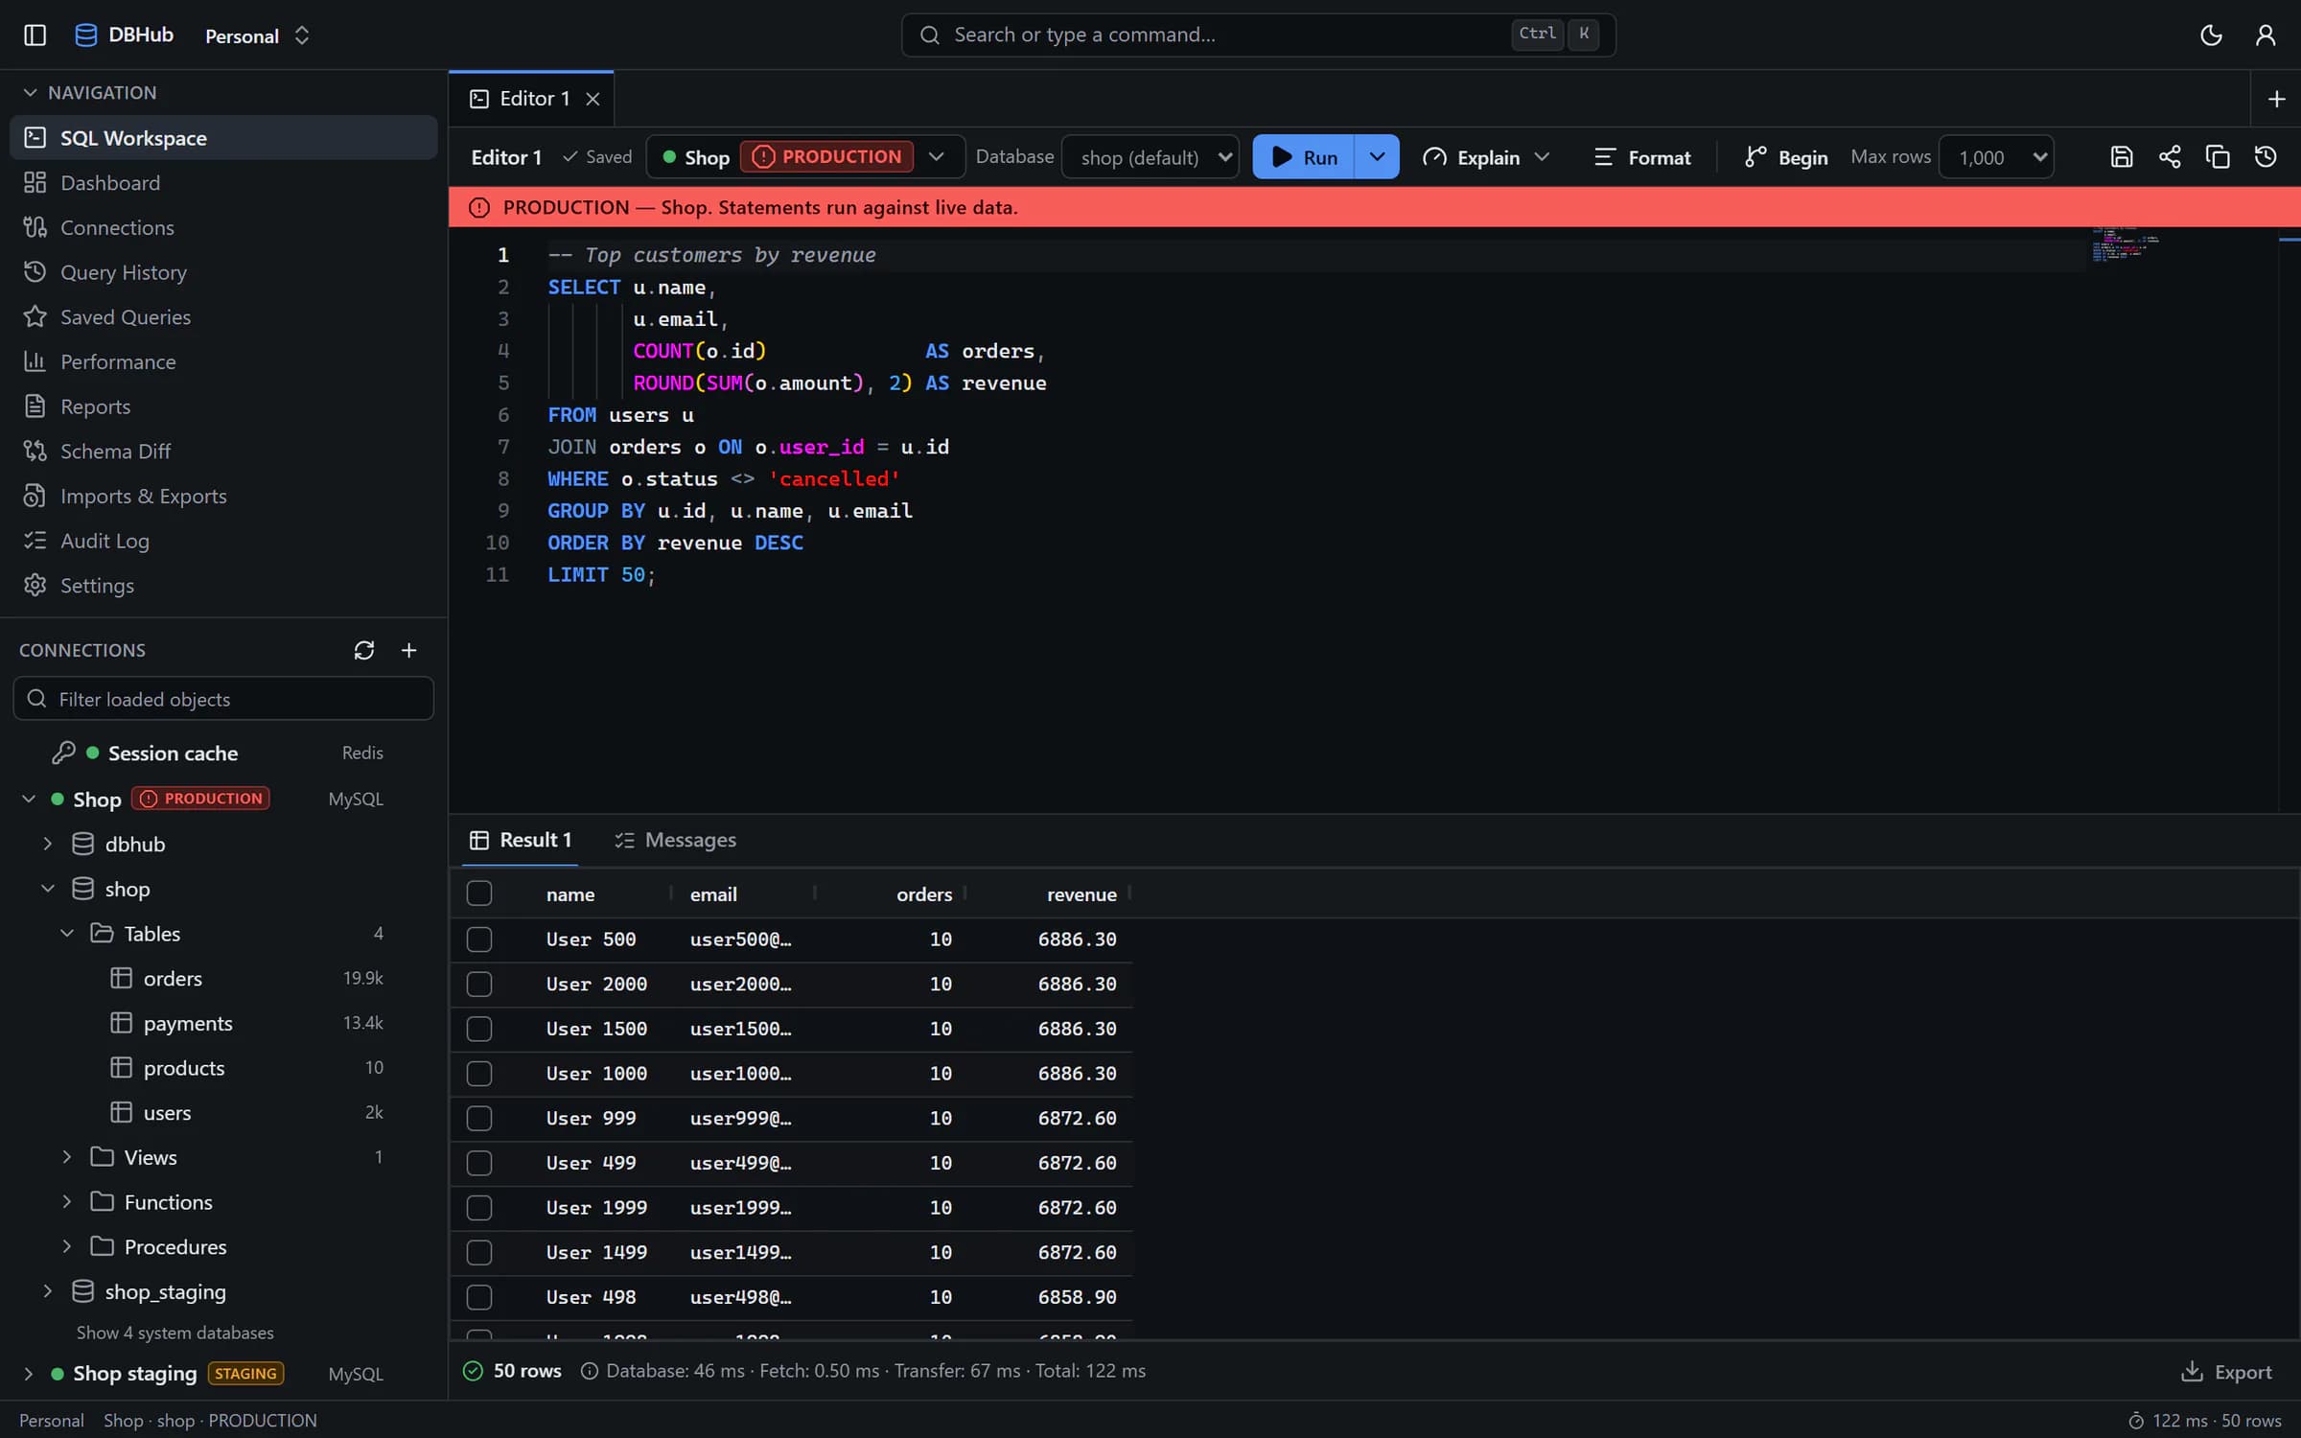Open Imports & Exports page
Screen dimensions: 2301x1438
[223, 496]
